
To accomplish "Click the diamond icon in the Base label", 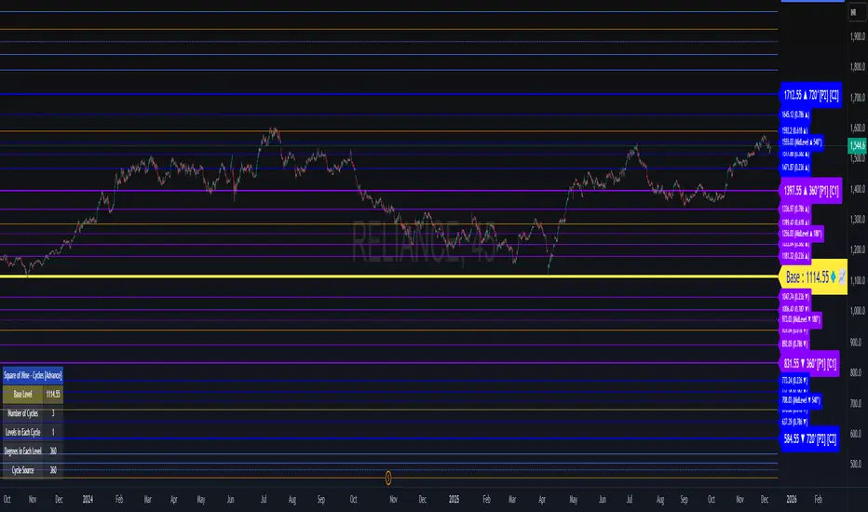I will coord(834,276).
